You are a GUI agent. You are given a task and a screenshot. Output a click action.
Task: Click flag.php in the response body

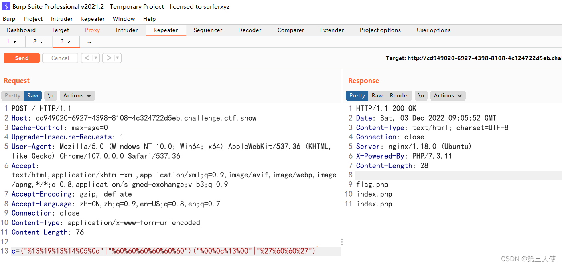click(x=372, y=185)
